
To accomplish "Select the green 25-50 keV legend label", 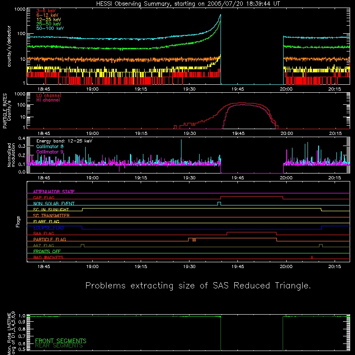I will click(x=49, y=24).
